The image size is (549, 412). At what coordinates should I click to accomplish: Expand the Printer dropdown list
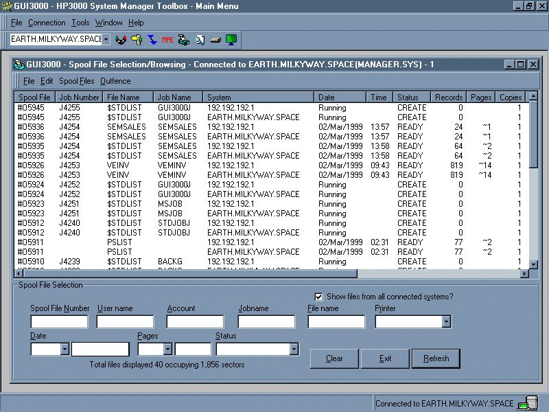446,321
